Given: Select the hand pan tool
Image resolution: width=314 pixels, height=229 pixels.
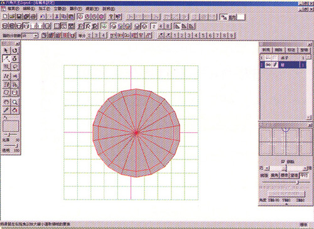Looking at the screenshot, I should [x=6, y=102].
